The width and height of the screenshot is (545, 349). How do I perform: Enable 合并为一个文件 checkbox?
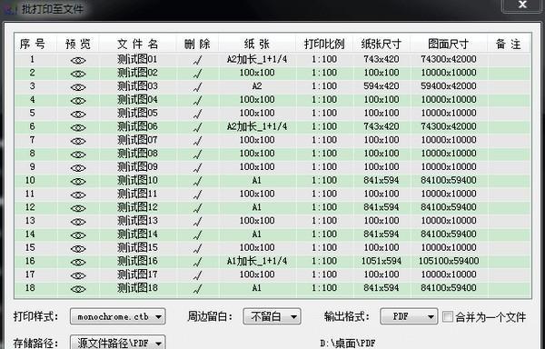[x=448, y=316]
